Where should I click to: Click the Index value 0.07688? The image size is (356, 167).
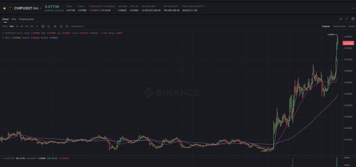tap(82, 10)
